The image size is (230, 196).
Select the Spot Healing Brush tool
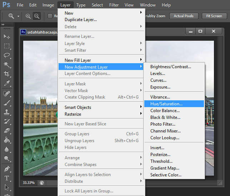coord(7,94)
